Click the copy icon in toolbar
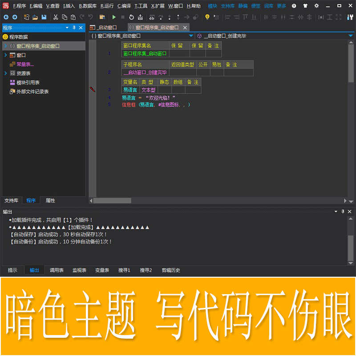The height and width of the screenshot is (356, 356). pyautogui.click(x=65, y=17)
